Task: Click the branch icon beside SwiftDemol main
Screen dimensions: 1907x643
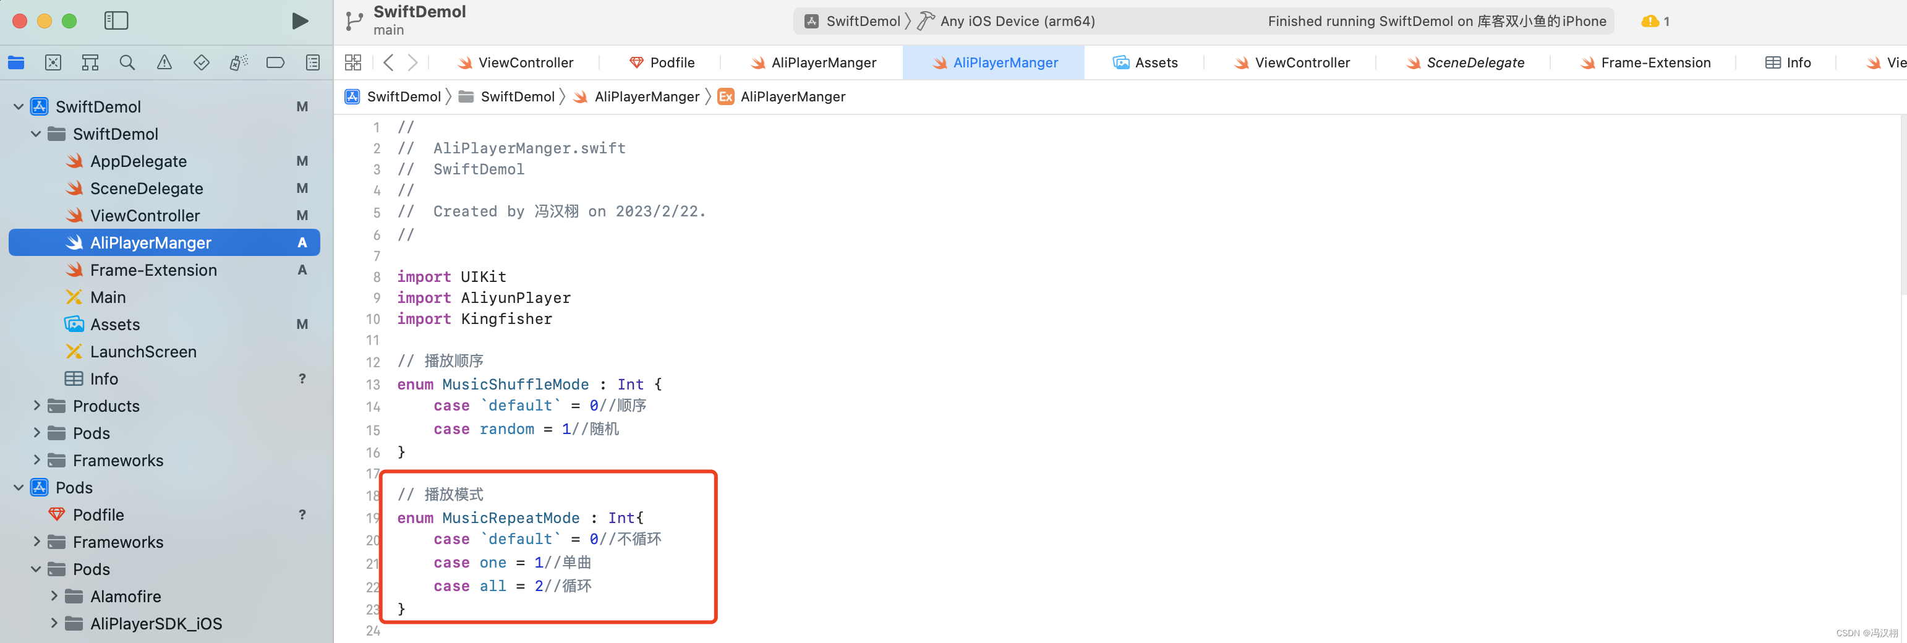Action: (x=354, y=22)
